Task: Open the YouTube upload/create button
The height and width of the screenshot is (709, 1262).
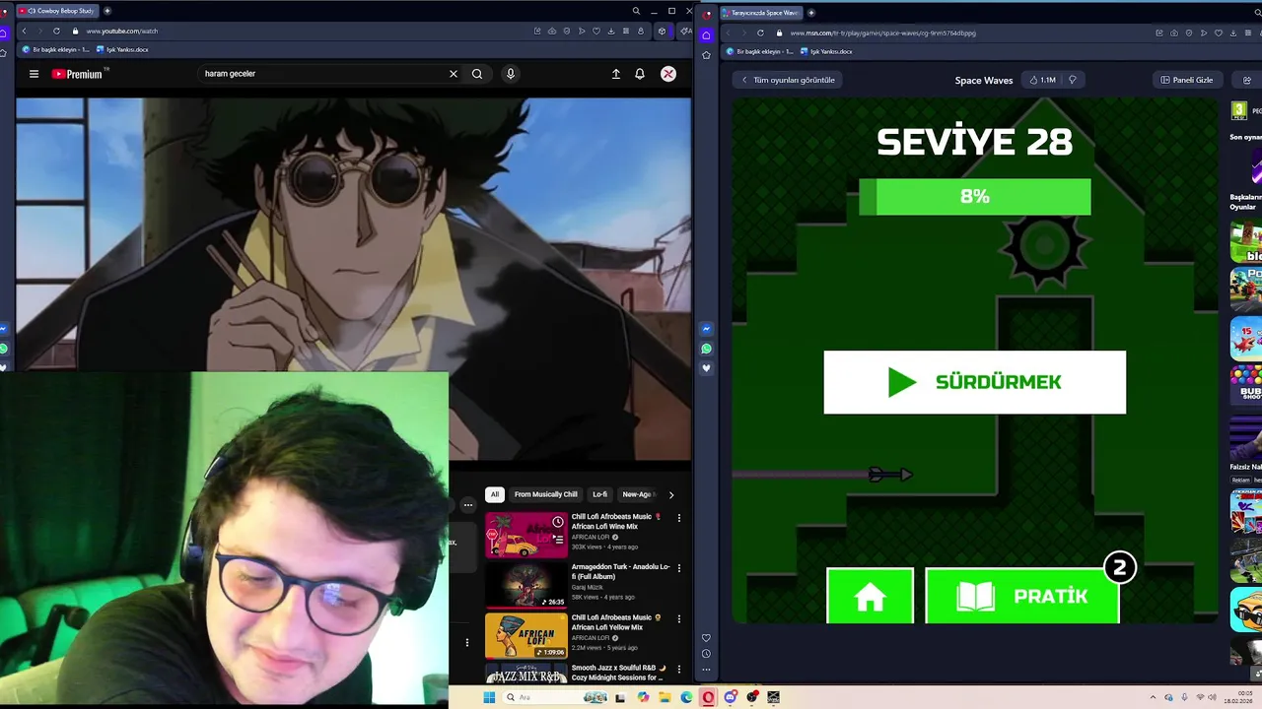Action: tap(616, 74)
